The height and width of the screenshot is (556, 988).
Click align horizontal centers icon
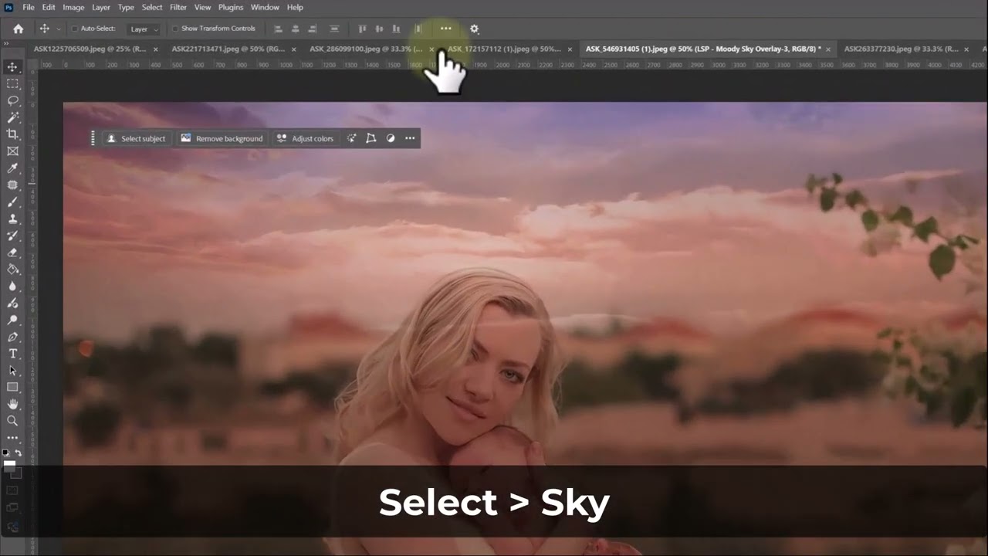pyautogui.click(x=295, y=29)
